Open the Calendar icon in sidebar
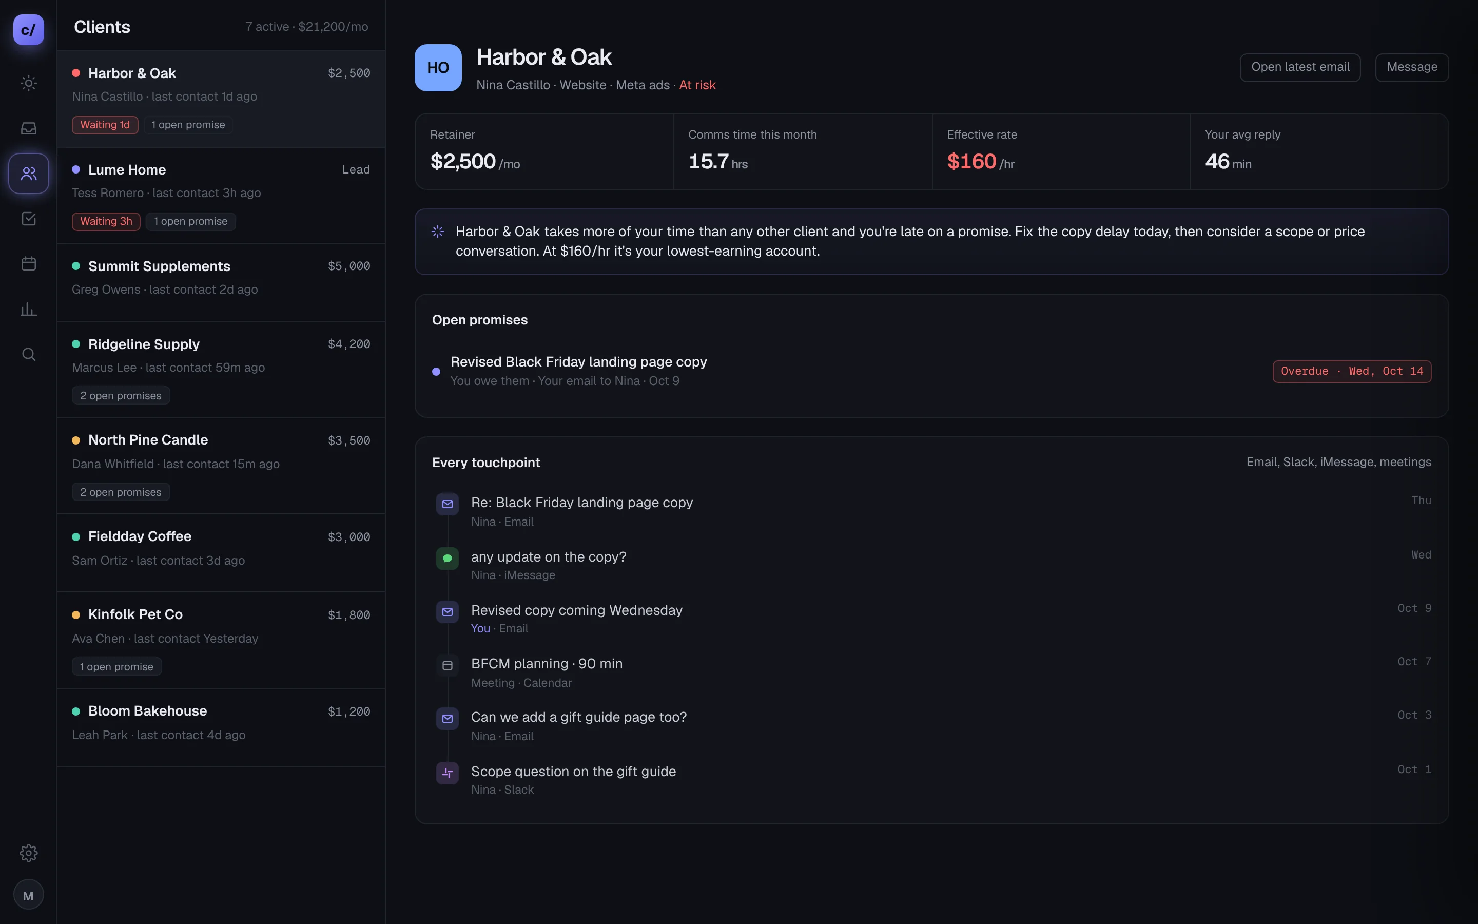The image size is (1478, 924). [28, 264]
